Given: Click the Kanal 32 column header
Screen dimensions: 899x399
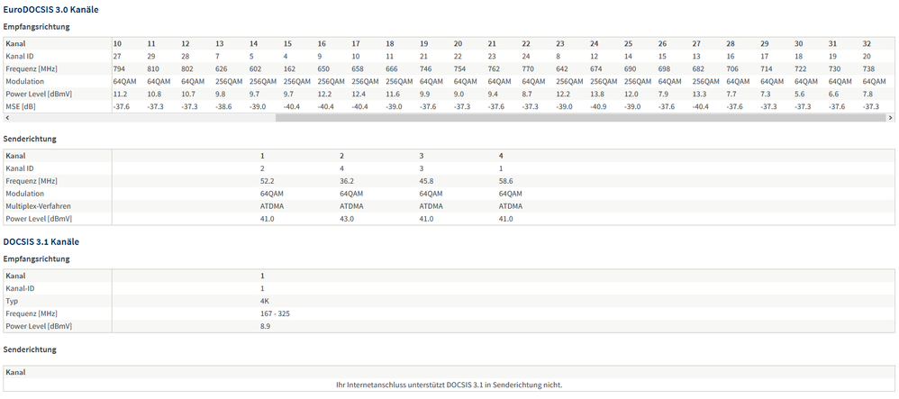Looking at the screenshot, I should tap(867, 43).
